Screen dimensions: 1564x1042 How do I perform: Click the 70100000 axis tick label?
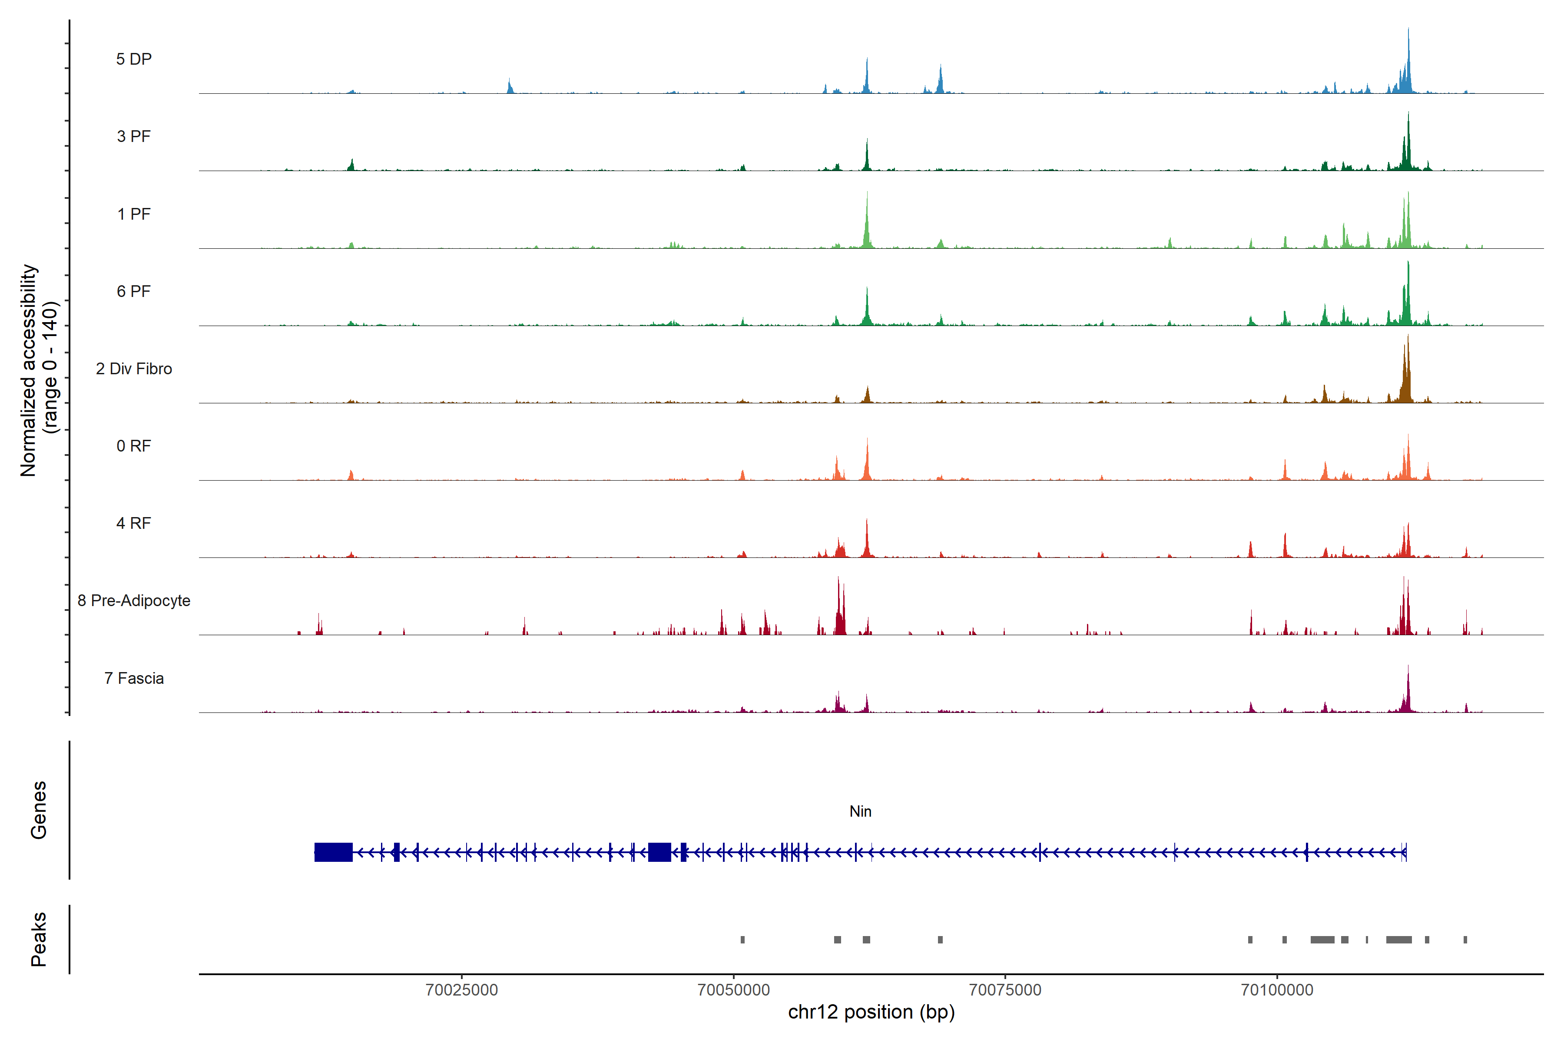tap(1277, 989)
